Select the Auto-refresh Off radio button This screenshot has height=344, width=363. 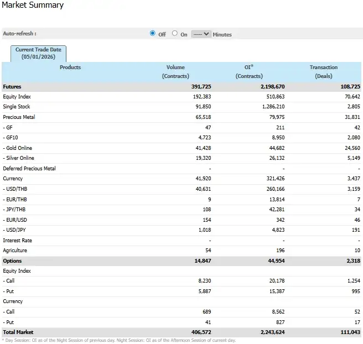click(x=153, y=34)
